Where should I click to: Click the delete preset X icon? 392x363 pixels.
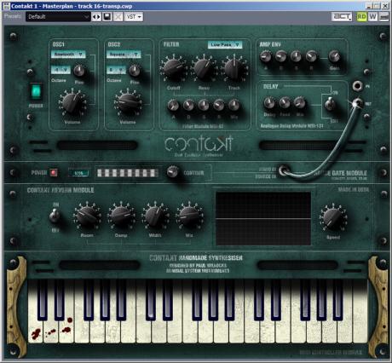point(118,17)
